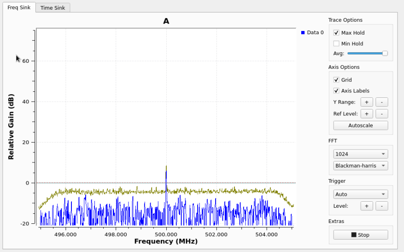Increase Trigger Level with plus button

[x=367, y=206]
